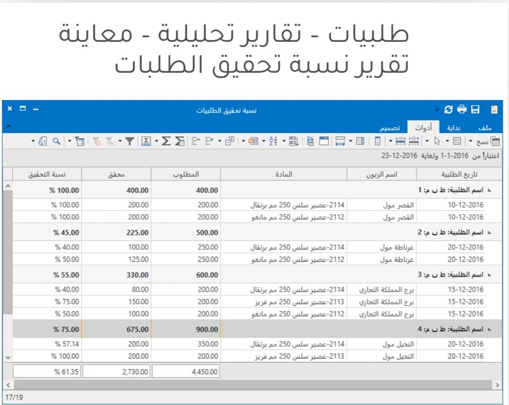
Task: Collapse group اسم الطلبية ط ب م: 1
Action: 489,190
